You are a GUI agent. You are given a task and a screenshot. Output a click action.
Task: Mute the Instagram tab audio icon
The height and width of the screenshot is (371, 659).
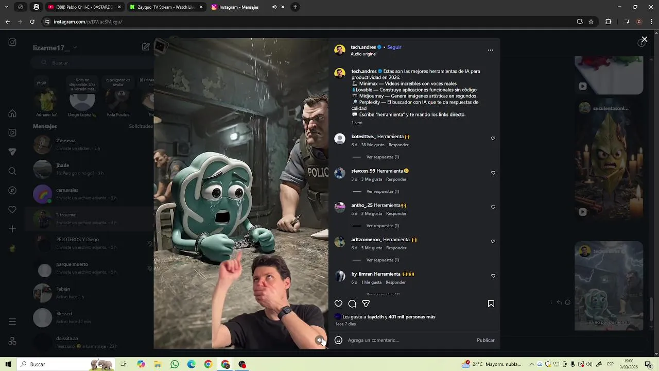tap(274, 7)
